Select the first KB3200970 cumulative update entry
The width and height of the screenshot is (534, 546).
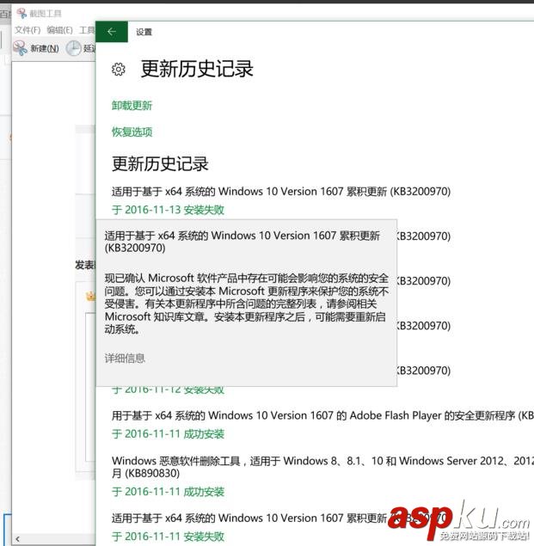tap(281, 192)
